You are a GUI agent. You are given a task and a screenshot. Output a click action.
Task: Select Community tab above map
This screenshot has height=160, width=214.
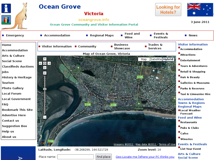point(87,46)
